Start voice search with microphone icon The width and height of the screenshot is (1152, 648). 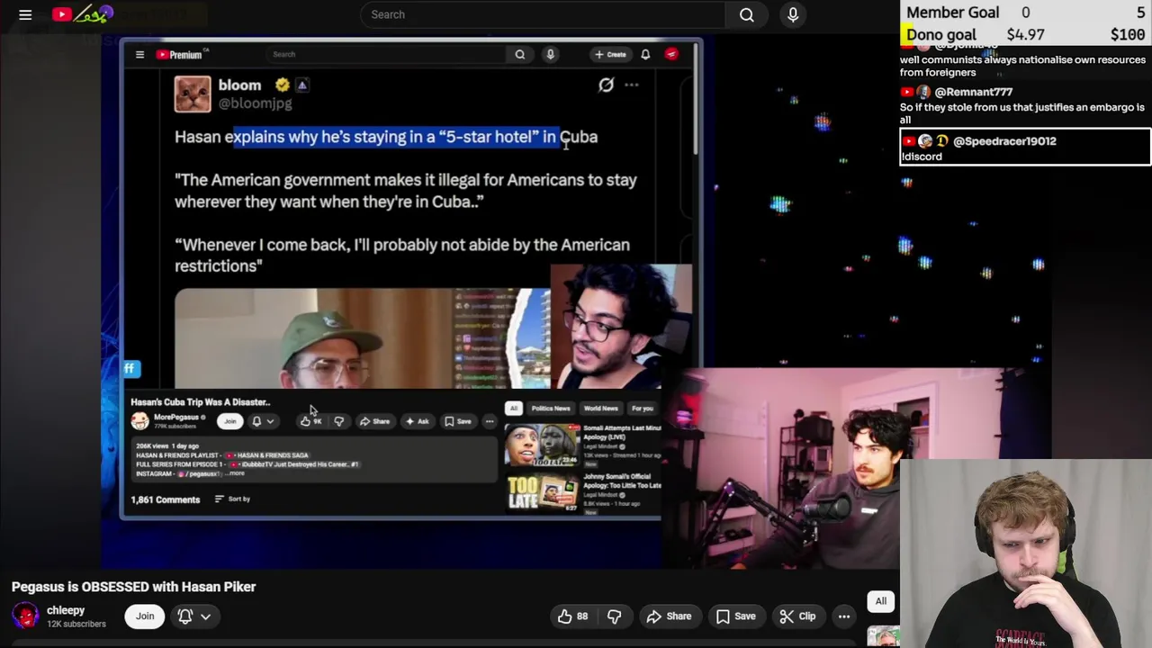click(793, 14)
